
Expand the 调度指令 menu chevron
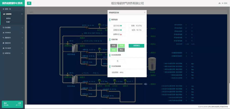[22, 38]
